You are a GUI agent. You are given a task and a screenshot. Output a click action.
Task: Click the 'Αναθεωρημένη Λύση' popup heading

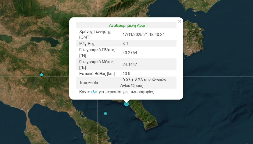pos(128,25)
